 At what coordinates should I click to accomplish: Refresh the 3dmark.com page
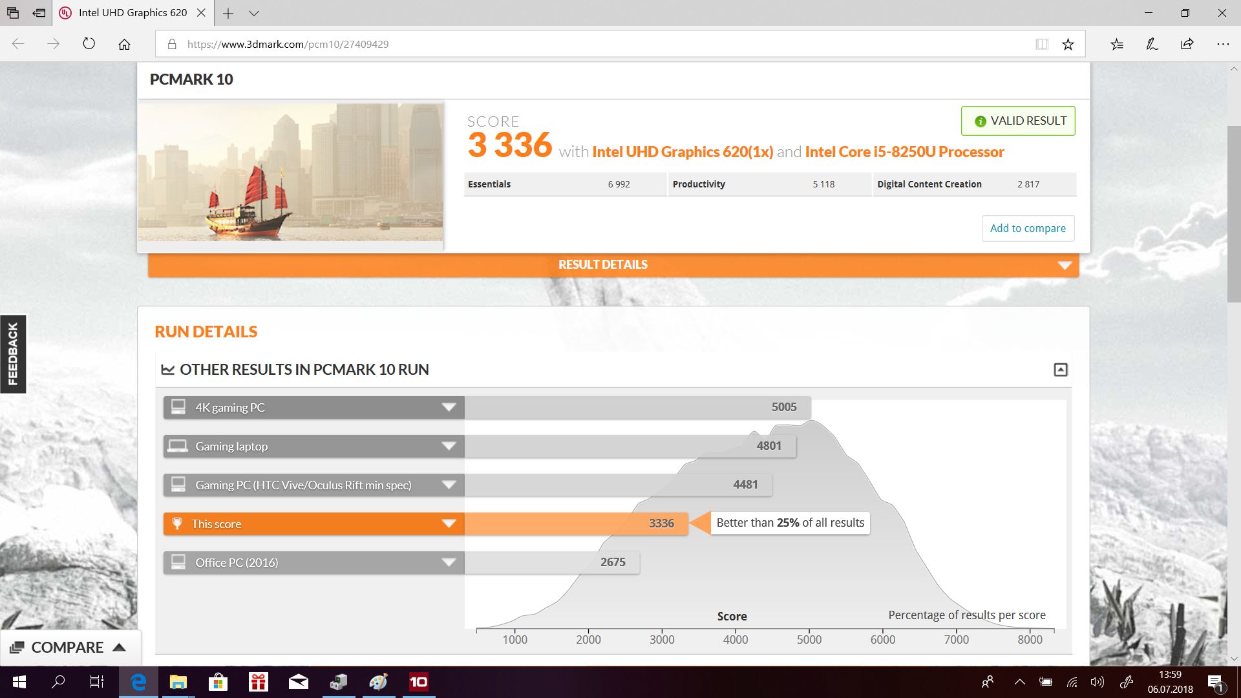(89, 43)
